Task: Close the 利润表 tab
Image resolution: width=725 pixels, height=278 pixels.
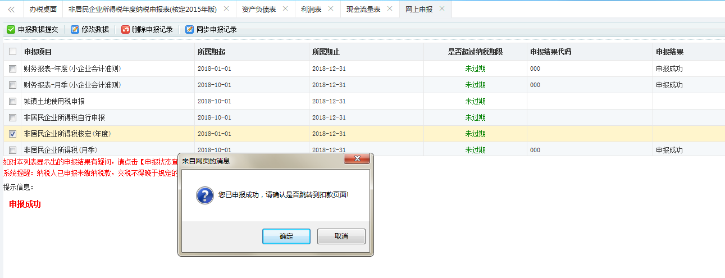Action: point(330,9)
